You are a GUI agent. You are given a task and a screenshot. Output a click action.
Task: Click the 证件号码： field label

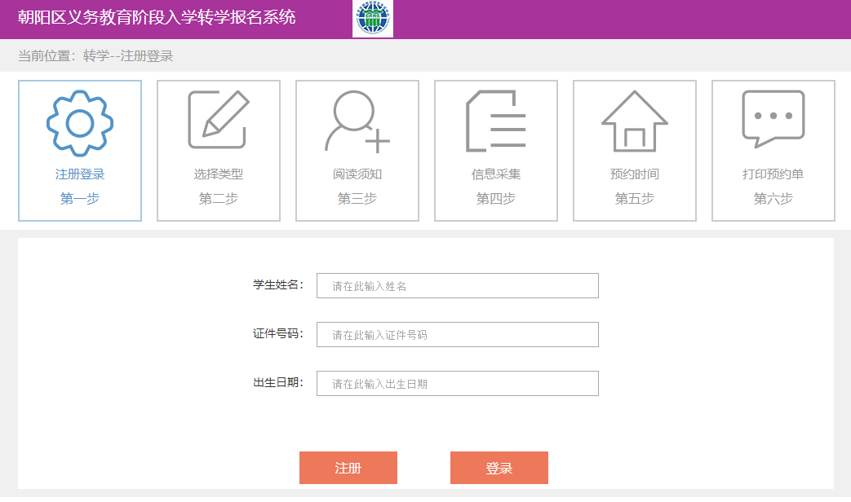(x=278, y=333)
